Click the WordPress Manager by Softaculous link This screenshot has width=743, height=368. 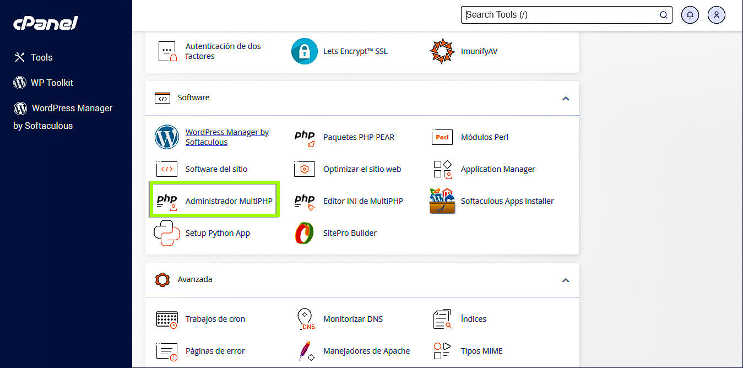click(x=227, y=137)
